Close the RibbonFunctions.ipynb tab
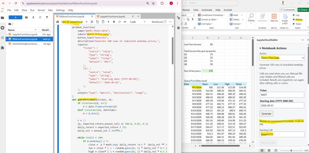This screenshot has width=309, height=153. click(92, 16)
